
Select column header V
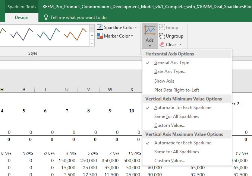tap(88, 90)
